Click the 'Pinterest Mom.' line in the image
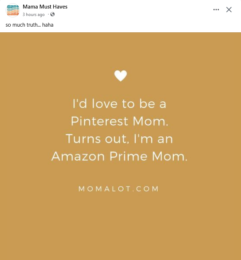The height and width of the screenshot is (260, 241). (119, 121)
